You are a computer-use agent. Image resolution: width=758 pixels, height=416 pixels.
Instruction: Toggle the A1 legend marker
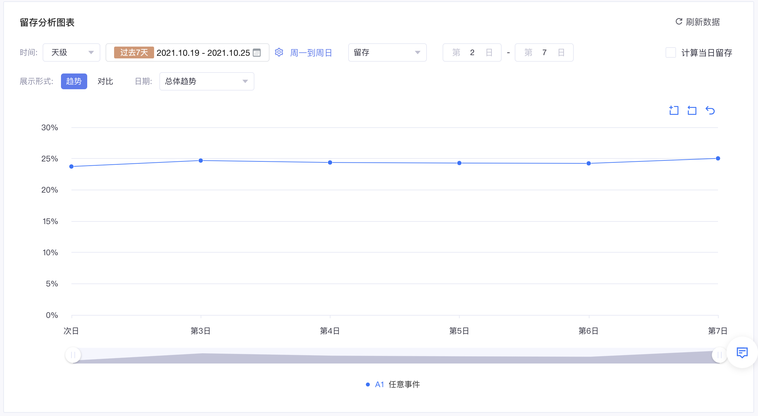click(368, 385)
